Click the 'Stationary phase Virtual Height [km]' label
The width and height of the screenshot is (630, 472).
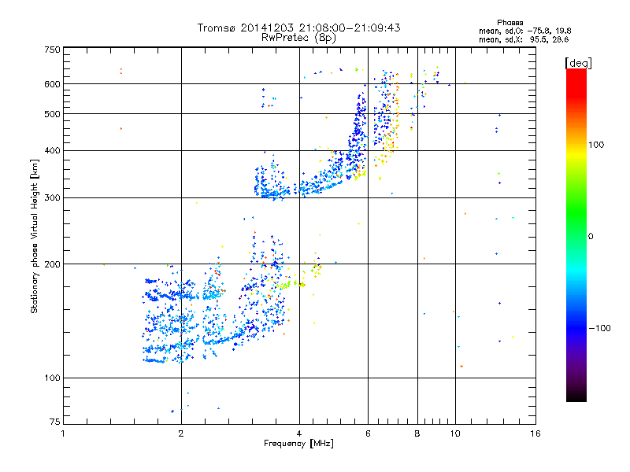tap(35, 237)
